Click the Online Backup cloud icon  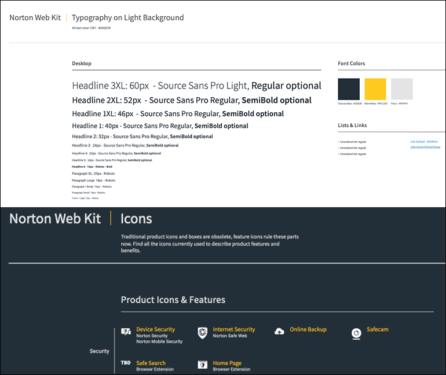pos(279,331)
